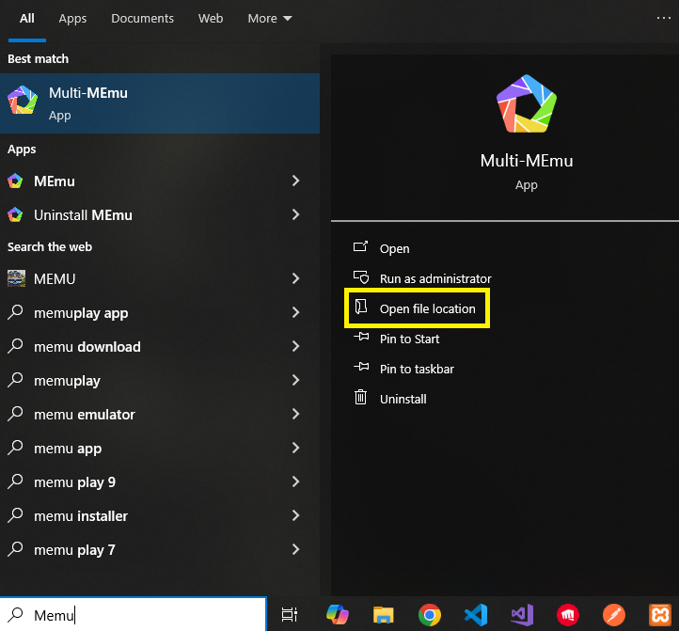679x631 pixels.
Task: Expand the MEmu app result arrow
Action: coord(295,181)
